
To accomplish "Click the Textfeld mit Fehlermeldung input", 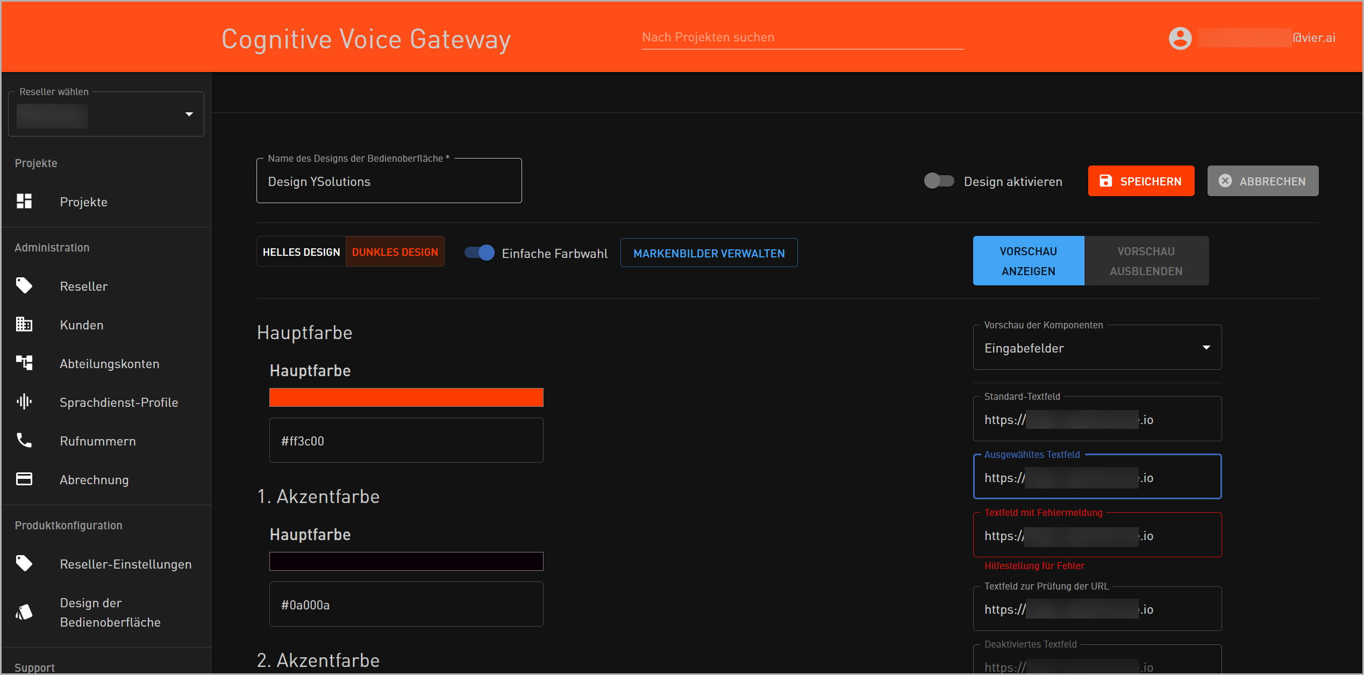I will [1097, 535].
